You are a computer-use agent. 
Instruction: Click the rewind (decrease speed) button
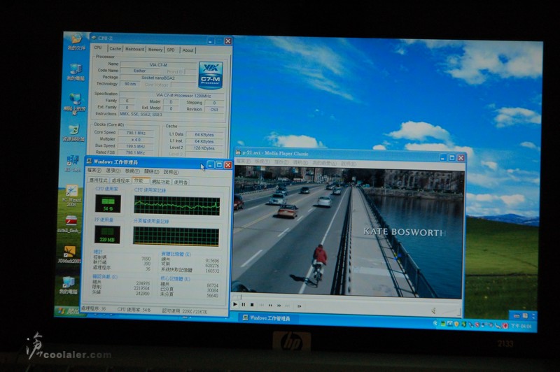click(270, 306)
